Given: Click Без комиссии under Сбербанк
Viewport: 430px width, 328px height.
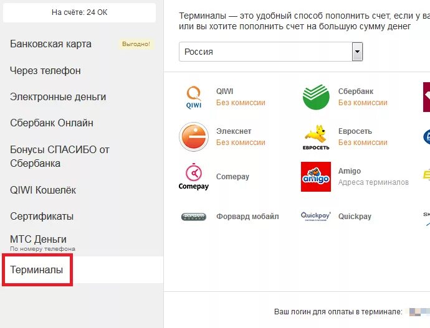Looking at the screenshot, I should tap(363, 103).
